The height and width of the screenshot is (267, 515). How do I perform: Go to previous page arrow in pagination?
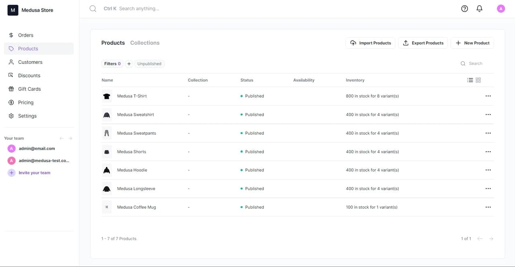pyautogui.click(x=480, y=238)
